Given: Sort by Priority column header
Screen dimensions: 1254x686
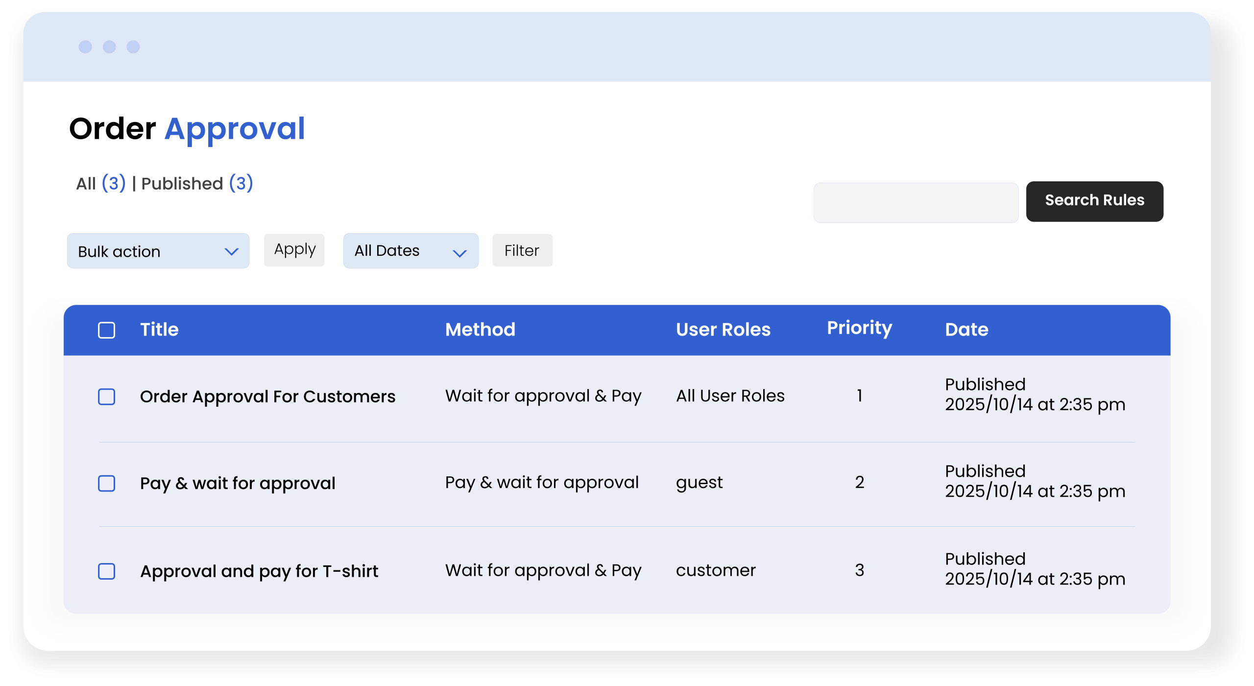Looking at the screenshot, I should coord(859,328).
